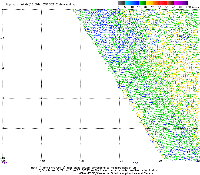The height and width of the screenshot is (175, 200).
Task: Click the blue 5–15 knots color segment
Action: tap(132, 3)
